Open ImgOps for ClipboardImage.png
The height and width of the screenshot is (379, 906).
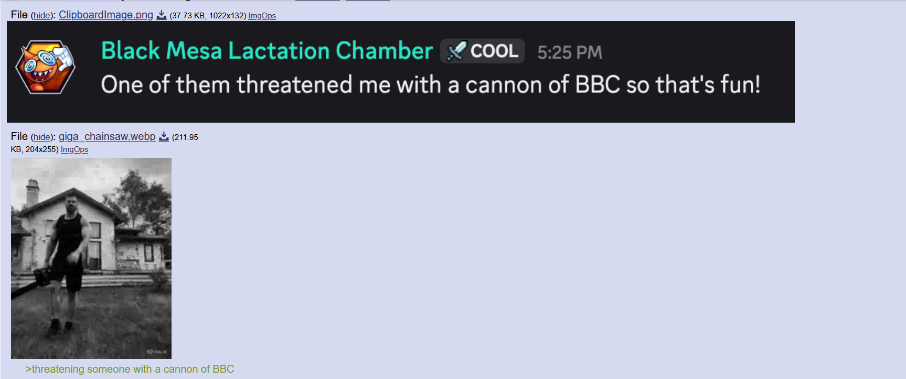pos(262,16)
